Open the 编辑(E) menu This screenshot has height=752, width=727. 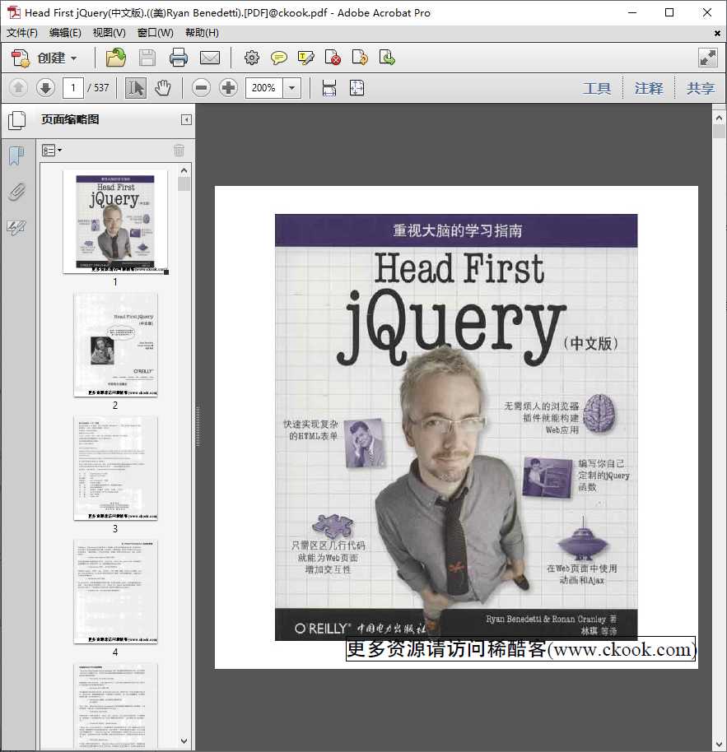pyautogui.click(x=65, y=33)
